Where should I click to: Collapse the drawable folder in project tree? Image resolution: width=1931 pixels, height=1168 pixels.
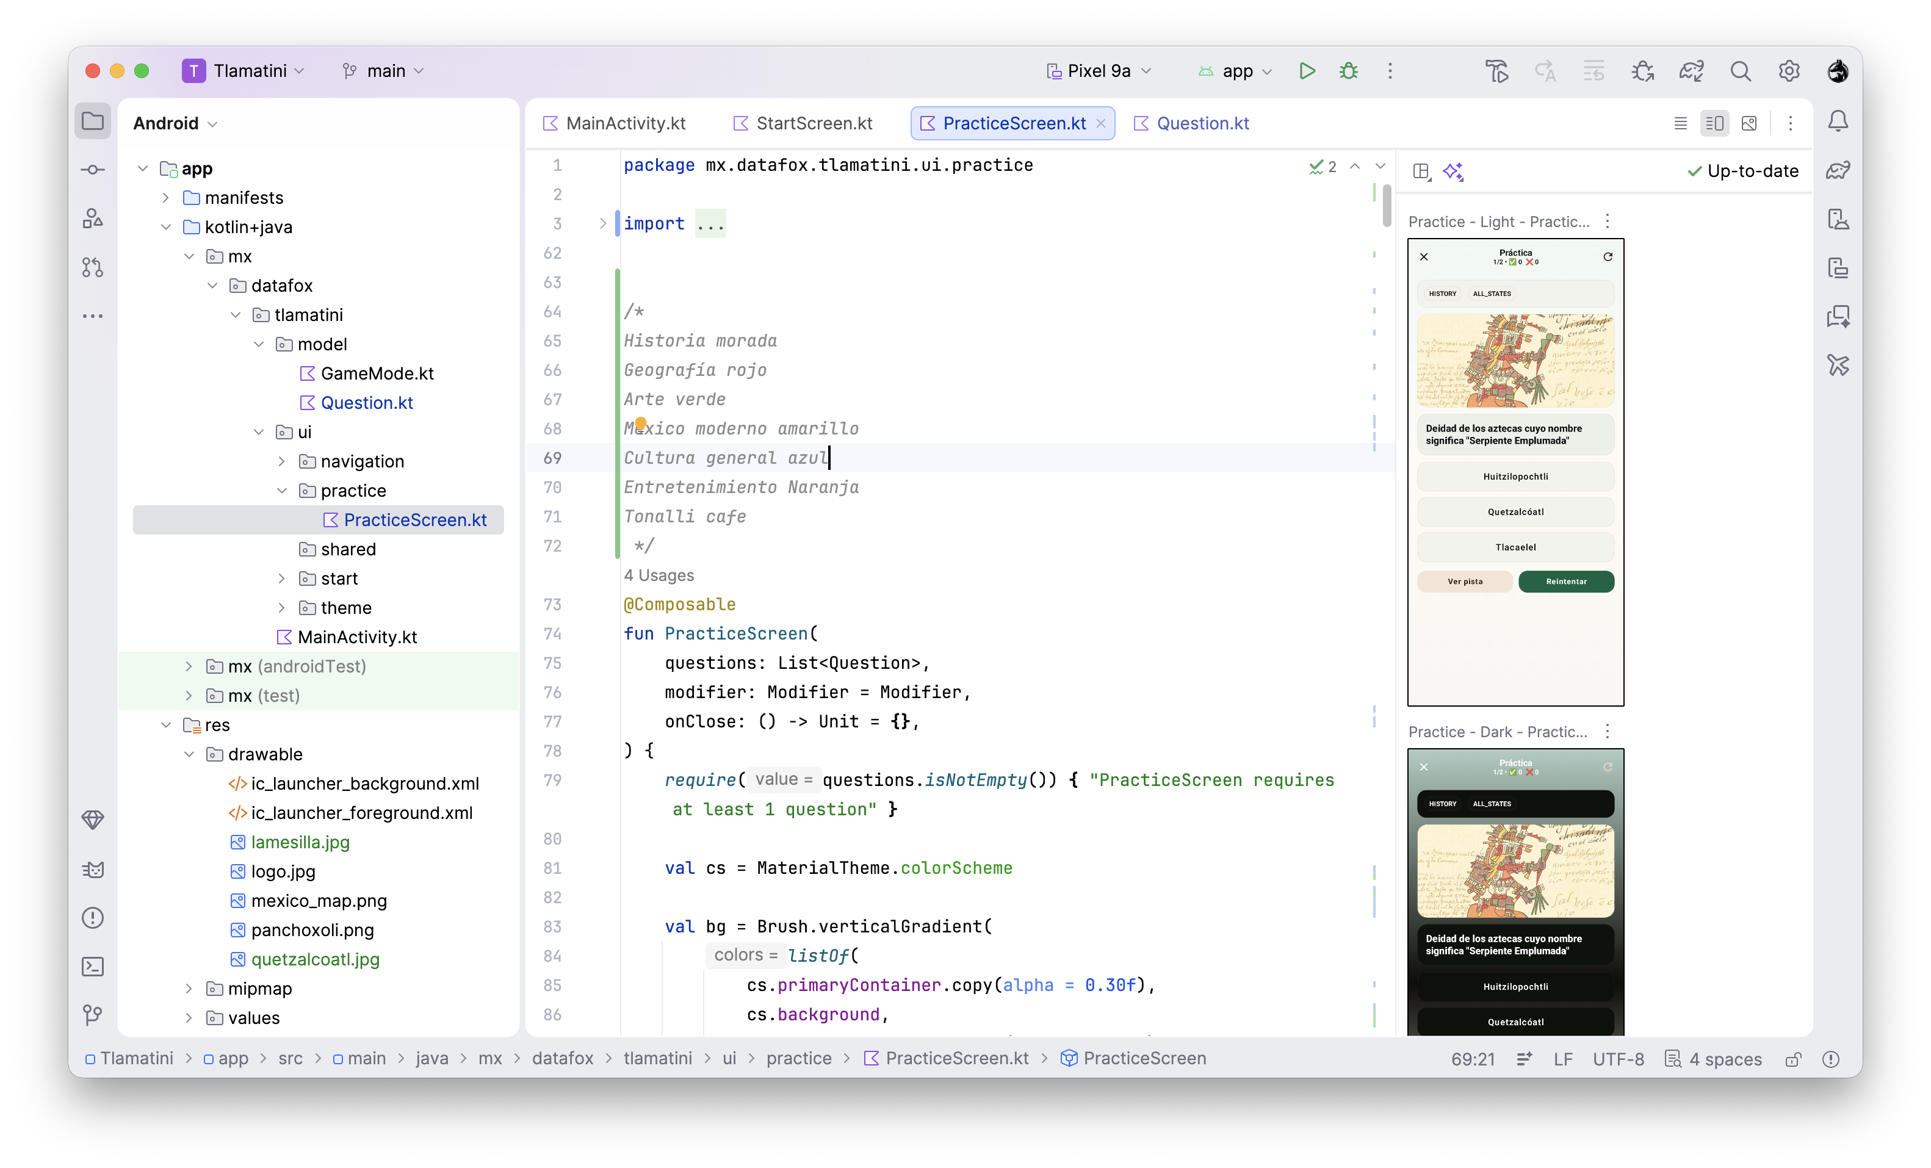tap(189, 754)
